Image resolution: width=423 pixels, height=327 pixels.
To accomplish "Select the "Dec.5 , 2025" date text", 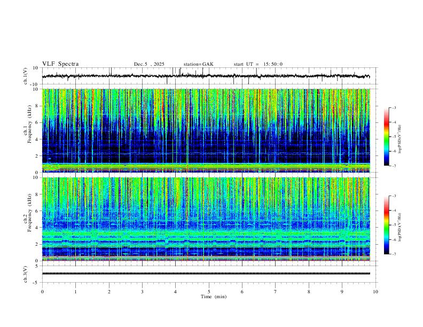I will click(149, 64).
